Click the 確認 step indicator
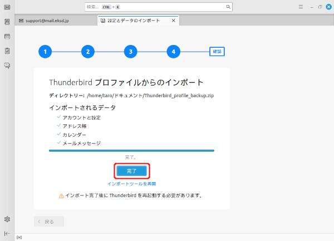The width and height of the screenshot is (334, 241). tap(217, 52)
